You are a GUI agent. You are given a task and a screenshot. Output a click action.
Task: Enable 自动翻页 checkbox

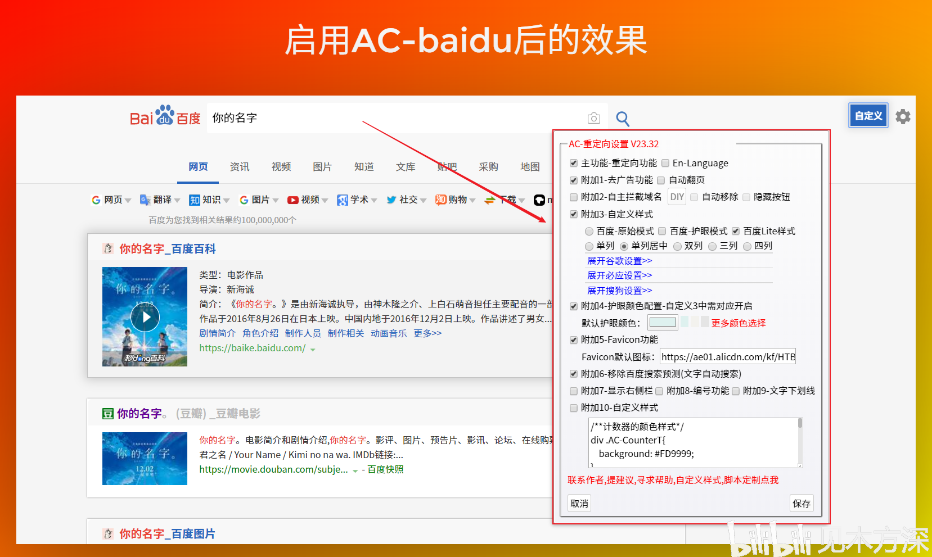pos(661,180)
